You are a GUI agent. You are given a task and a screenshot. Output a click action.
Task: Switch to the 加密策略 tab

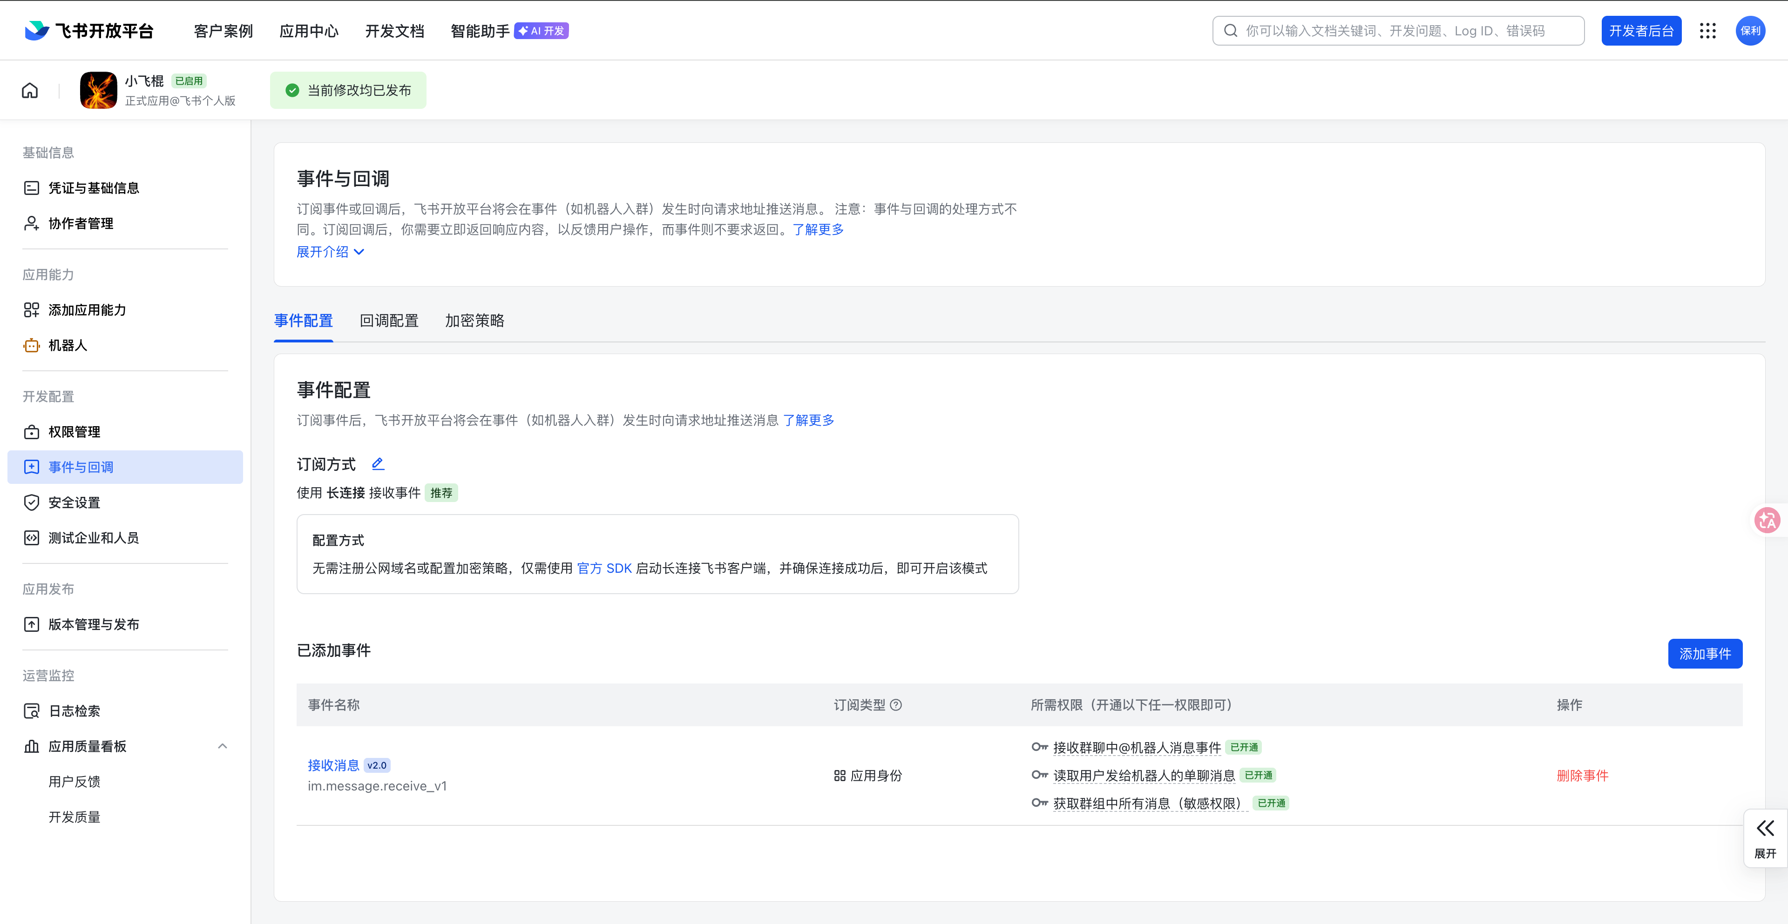[475, 321]
